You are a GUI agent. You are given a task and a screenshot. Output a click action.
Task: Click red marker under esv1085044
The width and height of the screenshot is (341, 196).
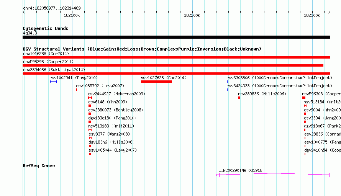[x=90, y=154]
